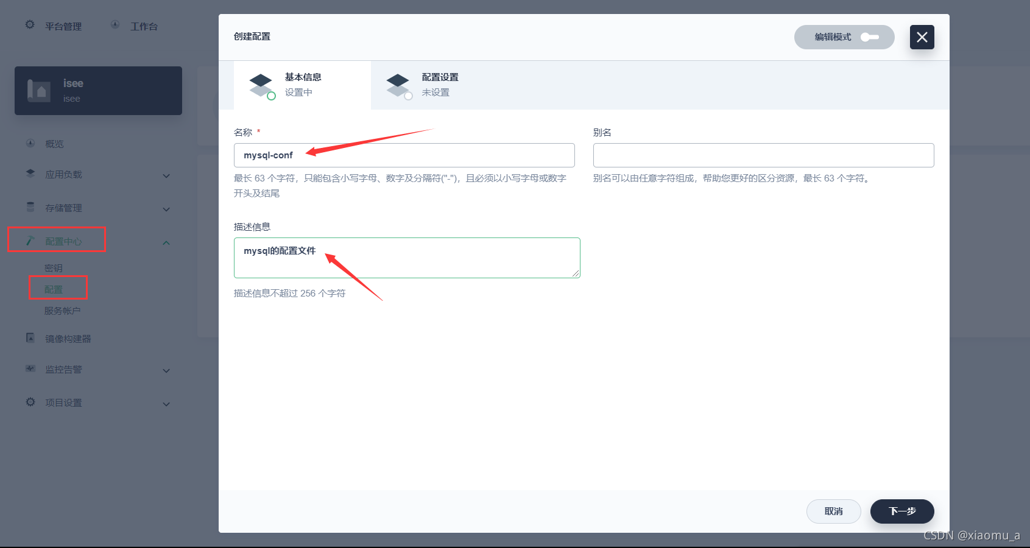The height and width of the screenshot is (548, 1030).
Task: Collapse 配置中心 menu chevron
Action: coord(166,242)
